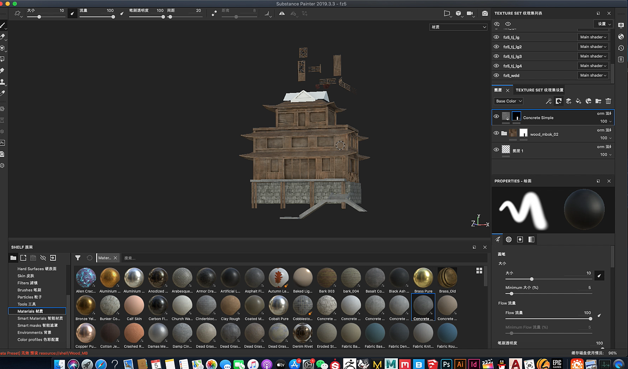628x369 pixels.
Task: Toggle visibility of fz5_tj_lg2 texture set
Action: pyautogui.click(x=497, y=47)
